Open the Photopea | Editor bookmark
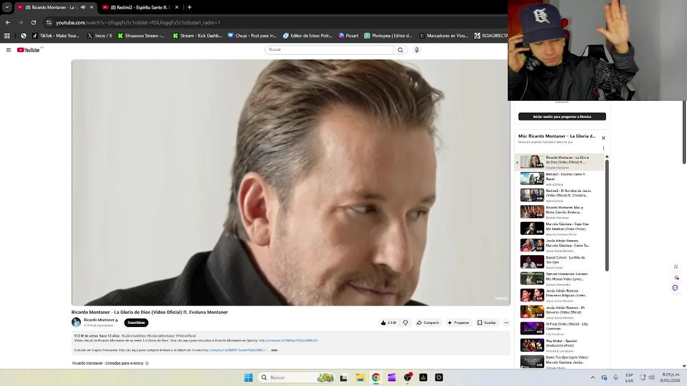This screenshot has height=386, width=687. point(388,36)
